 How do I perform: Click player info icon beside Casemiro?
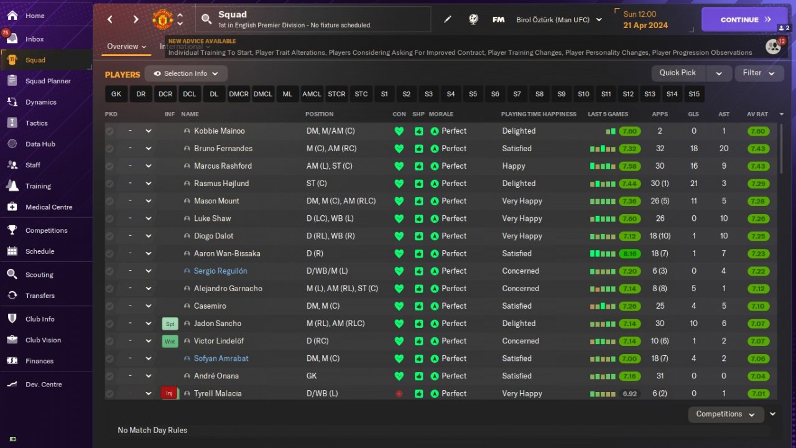coord(187,306)
